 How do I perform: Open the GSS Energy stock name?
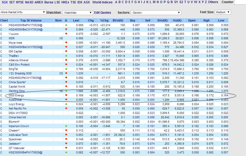(x=17, y=95)
